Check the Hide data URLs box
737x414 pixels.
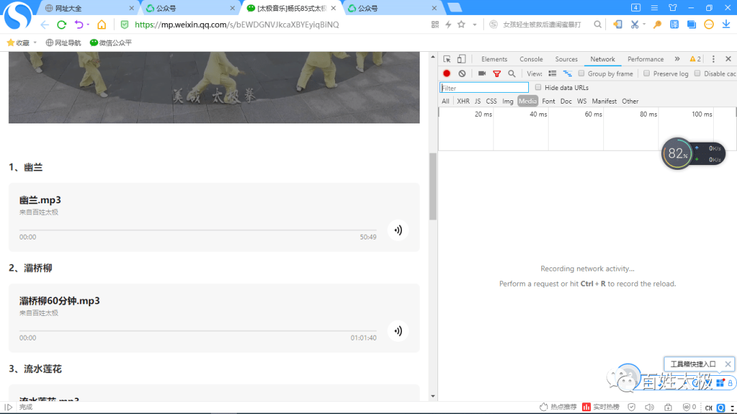[x=538, y=87]
